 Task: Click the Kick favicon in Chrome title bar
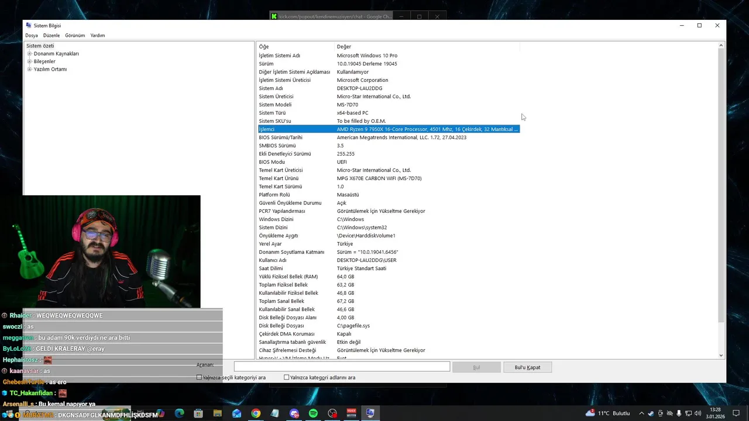[274, 16]
